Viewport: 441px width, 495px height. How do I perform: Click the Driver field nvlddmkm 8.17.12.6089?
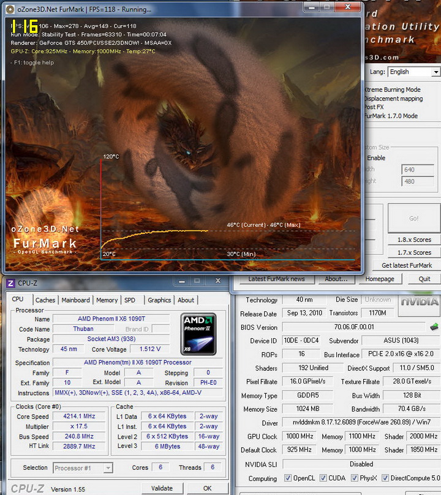pyautogui.click(x=361, y=422)
